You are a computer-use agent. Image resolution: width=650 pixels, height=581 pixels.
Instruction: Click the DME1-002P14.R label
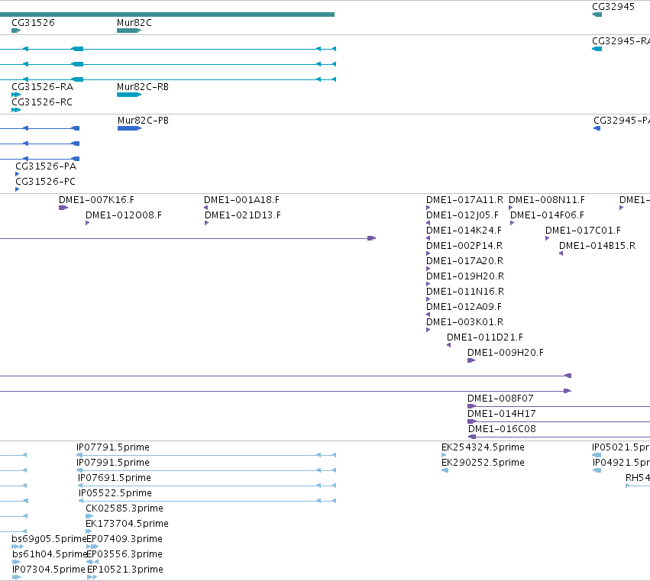pos(464,246)
